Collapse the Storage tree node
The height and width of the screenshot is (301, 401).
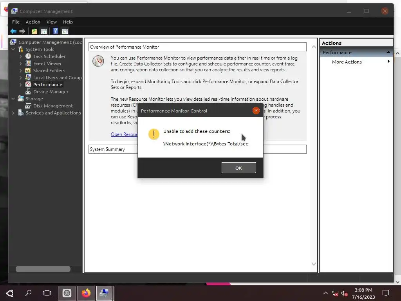(13, 98)
